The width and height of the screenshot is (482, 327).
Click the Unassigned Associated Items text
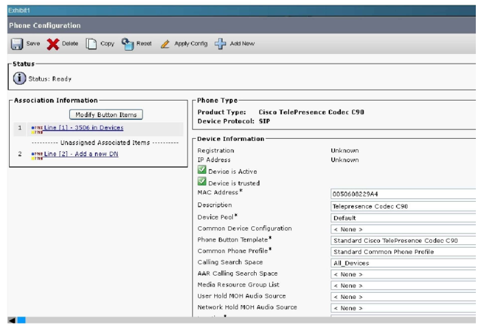click(x=105, y=143)
